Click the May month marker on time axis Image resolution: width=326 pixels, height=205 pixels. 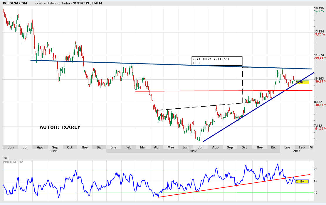tap(171, 147)
